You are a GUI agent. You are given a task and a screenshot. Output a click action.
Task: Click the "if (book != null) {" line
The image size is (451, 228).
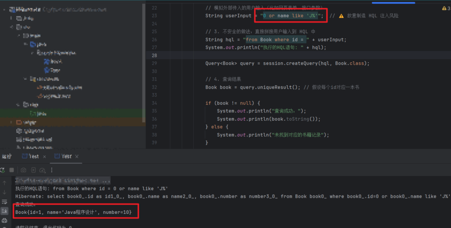(x=233, y=103)
